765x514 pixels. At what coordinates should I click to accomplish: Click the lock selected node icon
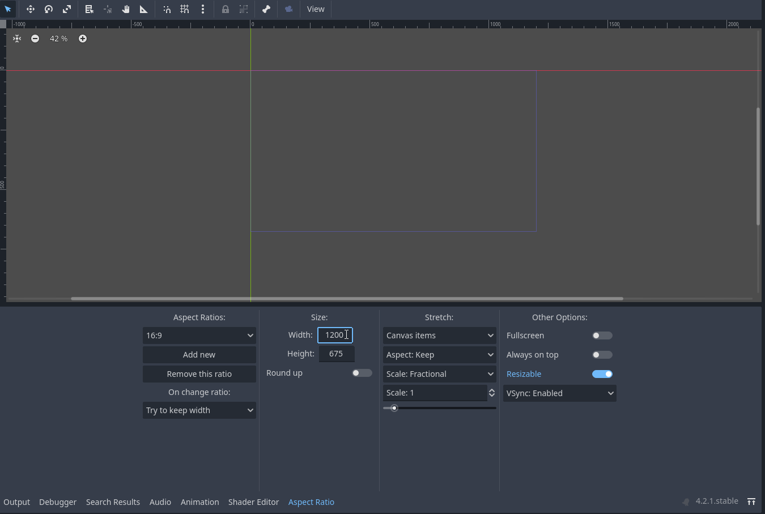point(226,9)
